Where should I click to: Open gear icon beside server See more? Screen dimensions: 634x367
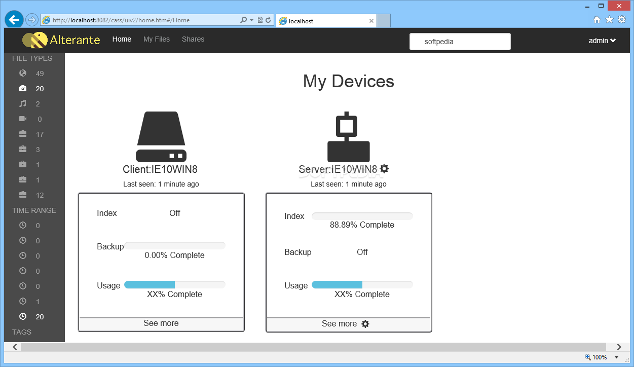coord(365,324)
